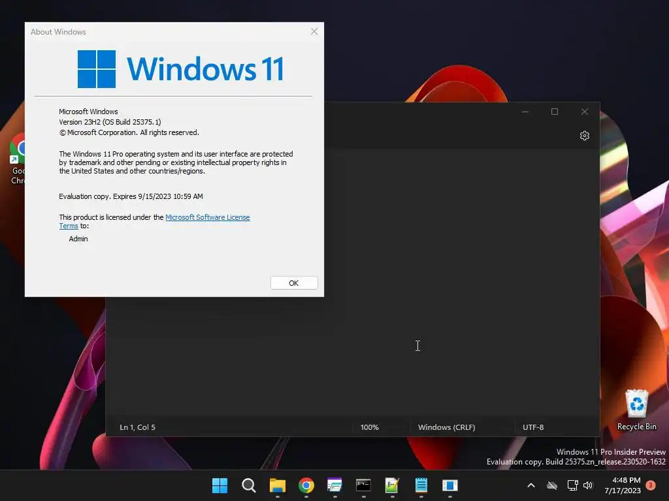The width and height of the screenshot is (669, 501).
Task: Open Command Prompt from taskbar
Action: (x=363, y=485)
